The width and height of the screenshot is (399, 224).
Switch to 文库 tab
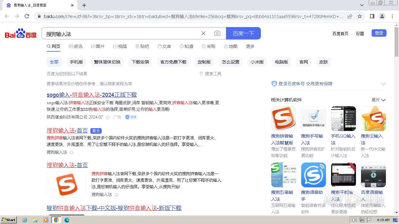(x=164, y=46)
